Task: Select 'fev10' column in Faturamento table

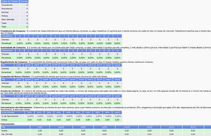Action: pos(193,127)
